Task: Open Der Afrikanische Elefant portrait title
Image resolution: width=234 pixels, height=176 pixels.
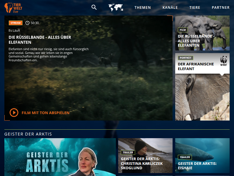Action: [196, 66]
